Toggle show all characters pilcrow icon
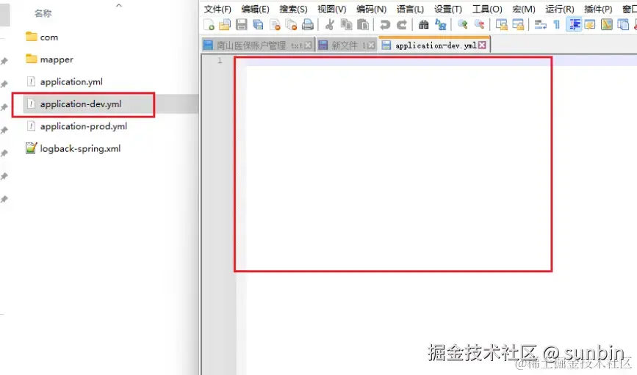Screen dimensions: 637x375 tap(557, 25)
